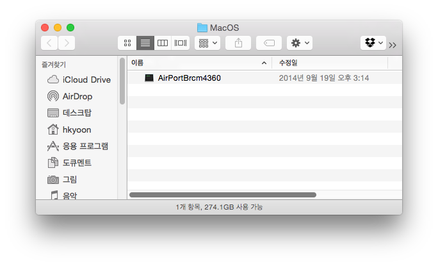Click the MacOS window title text
The width and height of the screenshot is (438, 266).
point(225,28)
